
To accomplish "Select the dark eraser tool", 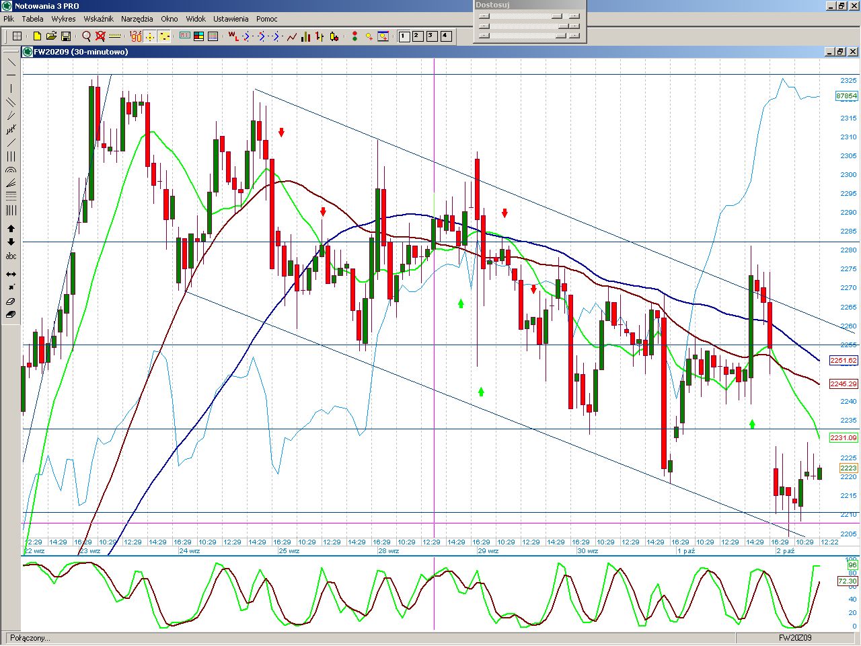I will 11,314.
